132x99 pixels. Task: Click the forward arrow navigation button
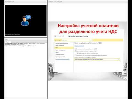[62, 36]
